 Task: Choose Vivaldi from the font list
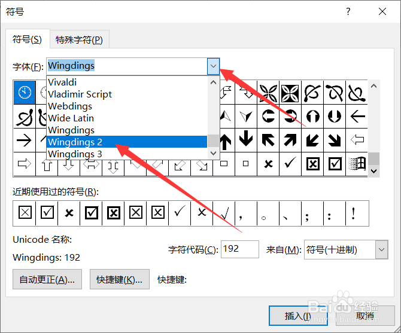[127, 83]
